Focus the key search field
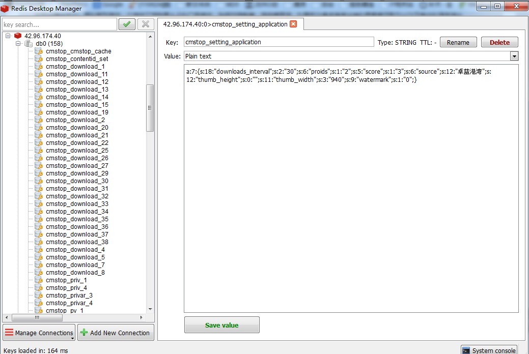Screen dimensions: 529x354 60,24
